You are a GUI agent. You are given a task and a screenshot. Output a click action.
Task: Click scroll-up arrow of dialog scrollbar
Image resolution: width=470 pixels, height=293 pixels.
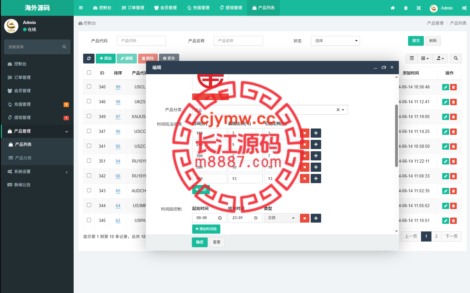[396, 77]
